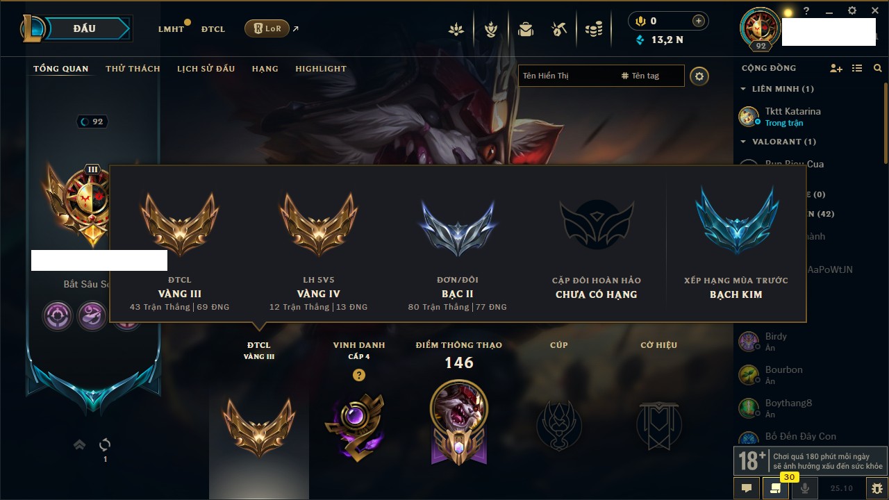Open the notifications panel with 30 badge
The width and height of the screenshot is (889, 500).
[776, 488]
